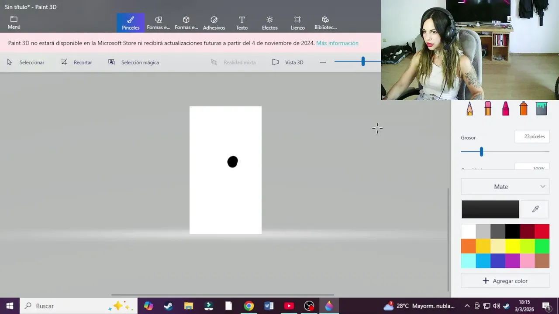Open the 3D shapes tab with cube icon
Image resolution: width=559 pixels, height=314 pixels.
click(x=186, y=23)
